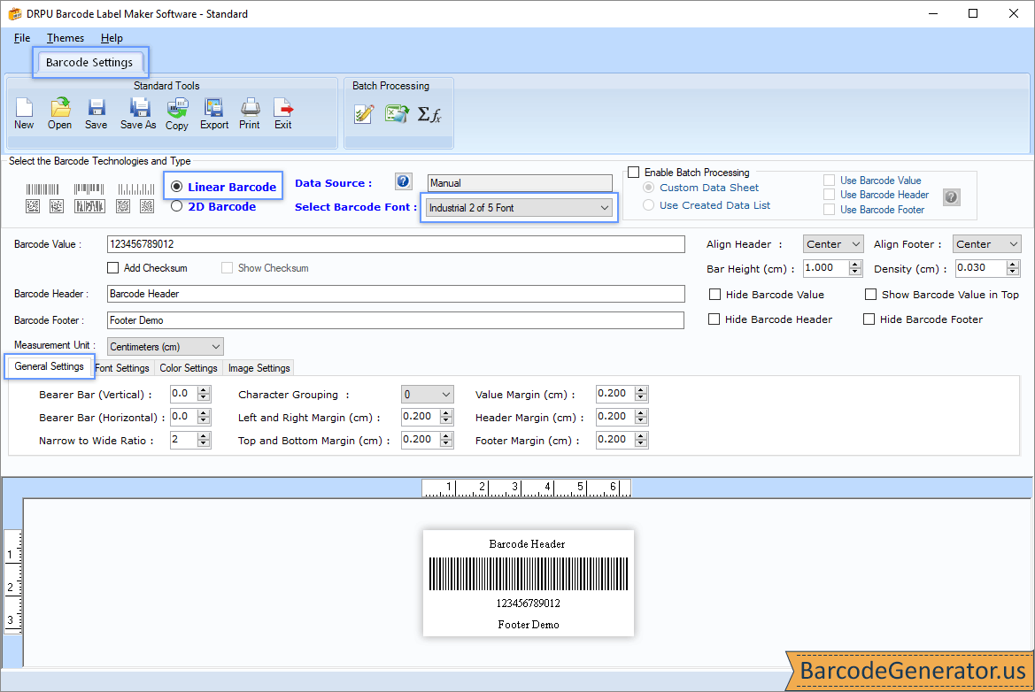Screen dimensions: 1035x692
Task: Enable Batch Processing checkbox
Action: [x=634, y=173]
